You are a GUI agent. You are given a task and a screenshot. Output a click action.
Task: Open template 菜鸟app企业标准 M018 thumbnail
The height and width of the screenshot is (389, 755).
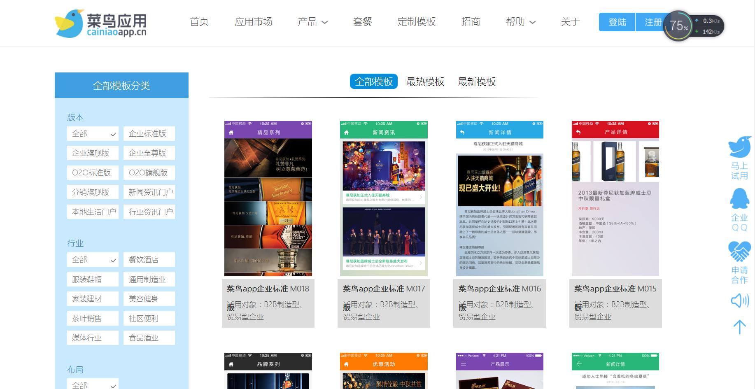268,198
